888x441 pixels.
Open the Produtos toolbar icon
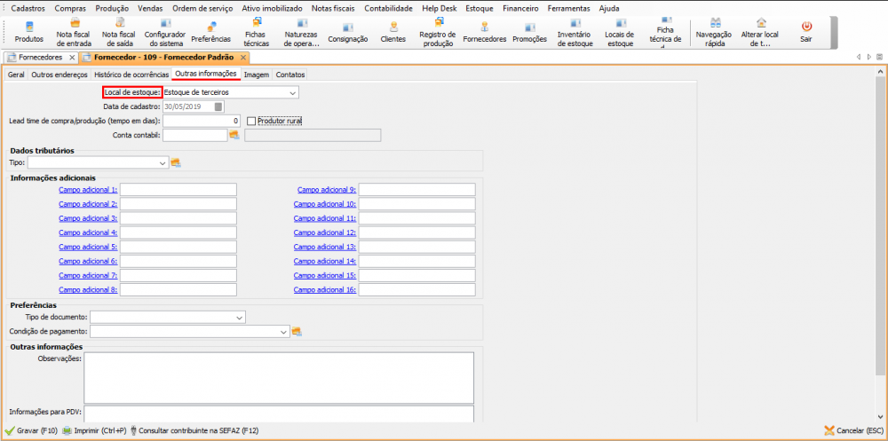coord(28,31)
